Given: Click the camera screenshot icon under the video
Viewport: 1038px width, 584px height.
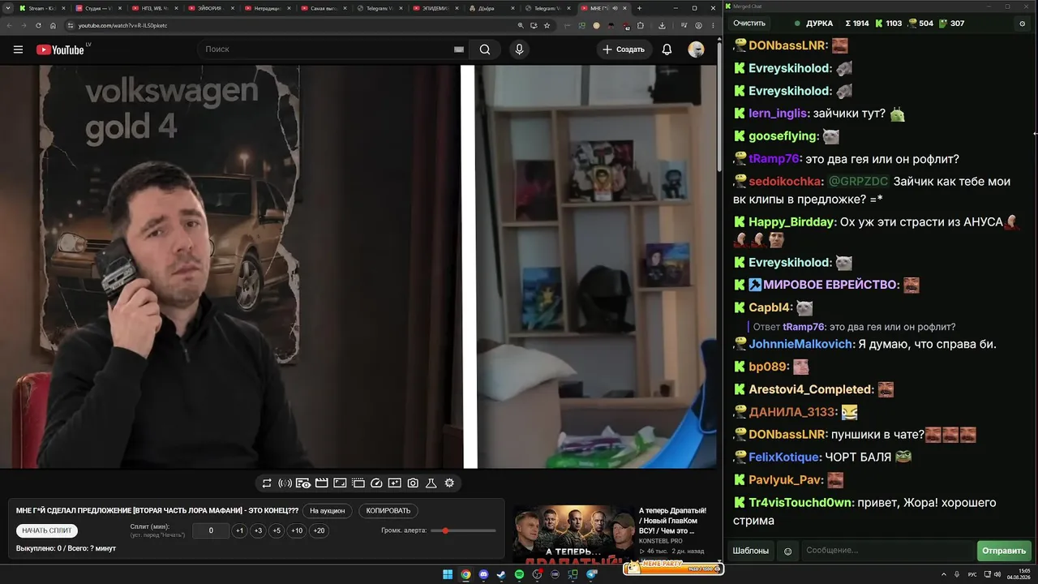Looking at the screenshot, I should [x=413, y=483].
